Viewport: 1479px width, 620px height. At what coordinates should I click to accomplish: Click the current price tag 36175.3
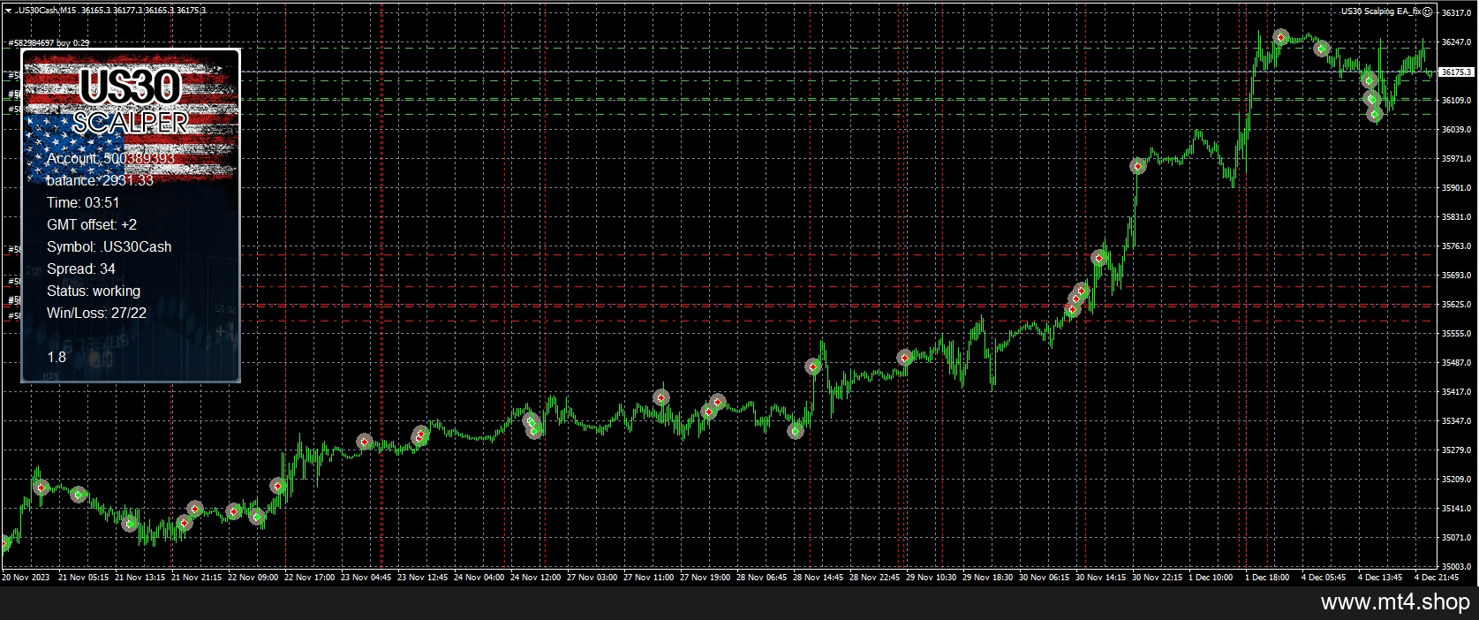[1456, 72]
